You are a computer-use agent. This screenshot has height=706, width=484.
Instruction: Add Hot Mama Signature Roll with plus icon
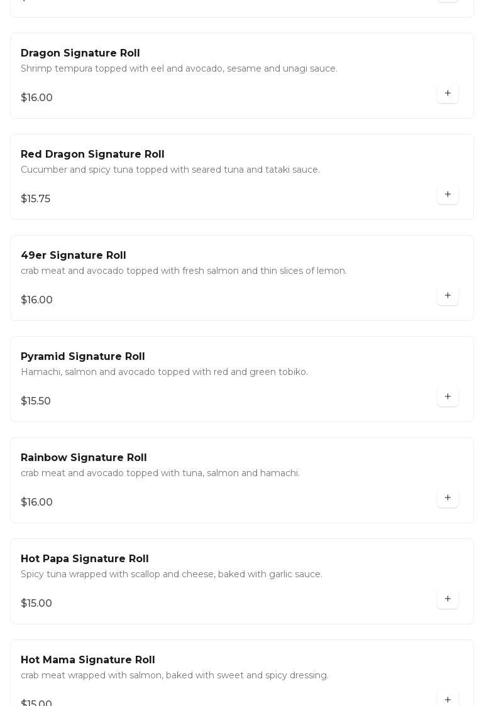point(448,699)
